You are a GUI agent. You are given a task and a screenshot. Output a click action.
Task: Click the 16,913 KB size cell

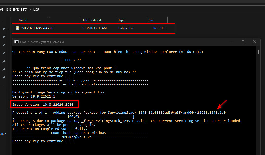[x=159, y=28]
